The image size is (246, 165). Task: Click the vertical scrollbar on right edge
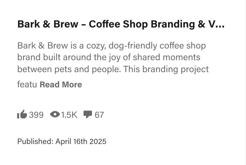(244, 82)
